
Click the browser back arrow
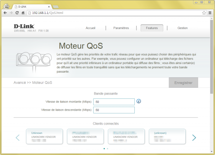5,13
